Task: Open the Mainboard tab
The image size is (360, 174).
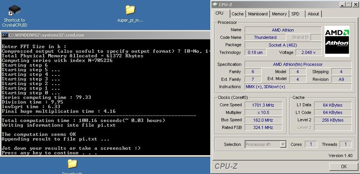Action: 258,14
